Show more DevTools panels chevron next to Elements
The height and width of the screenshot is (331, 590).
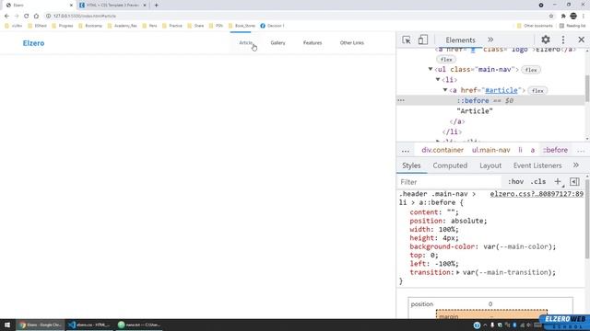tap(490, 40)
